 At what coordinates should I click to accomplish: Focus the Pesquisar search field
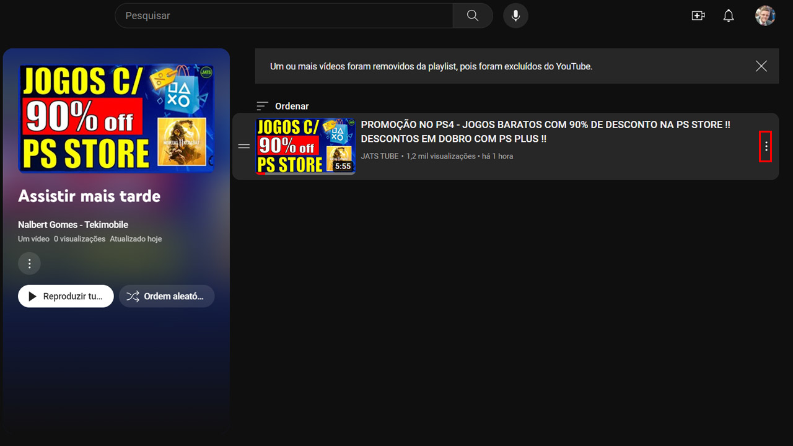tap(284, 15)
